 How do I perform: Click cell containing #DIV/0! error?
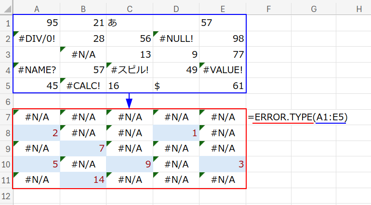tap(37, 38)
